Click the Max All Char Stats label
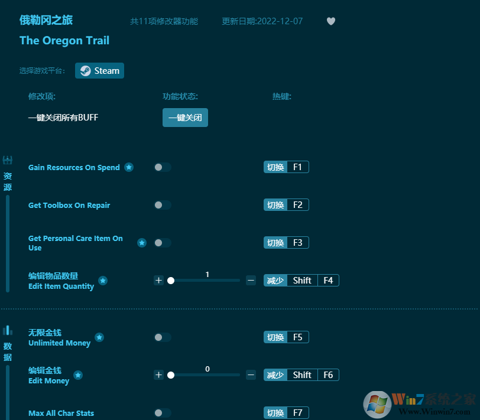The width and height of the screenshot is (480, 420). click(x=61, y=414)
